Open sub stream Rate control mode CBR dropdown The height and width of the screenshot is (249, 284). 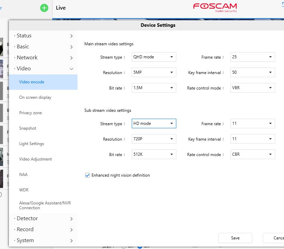pos(252,154)
